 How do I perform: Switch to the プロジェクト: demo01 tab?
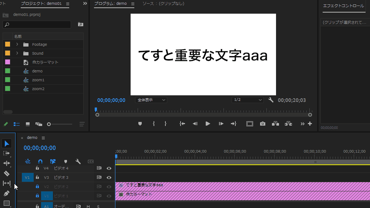click(41, 4)
